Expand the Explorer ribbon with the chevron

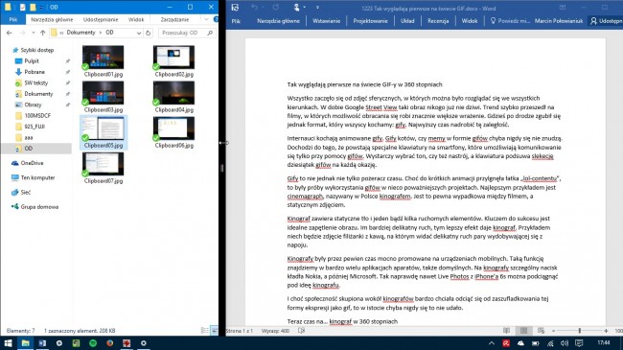click(x=206, y=19)
